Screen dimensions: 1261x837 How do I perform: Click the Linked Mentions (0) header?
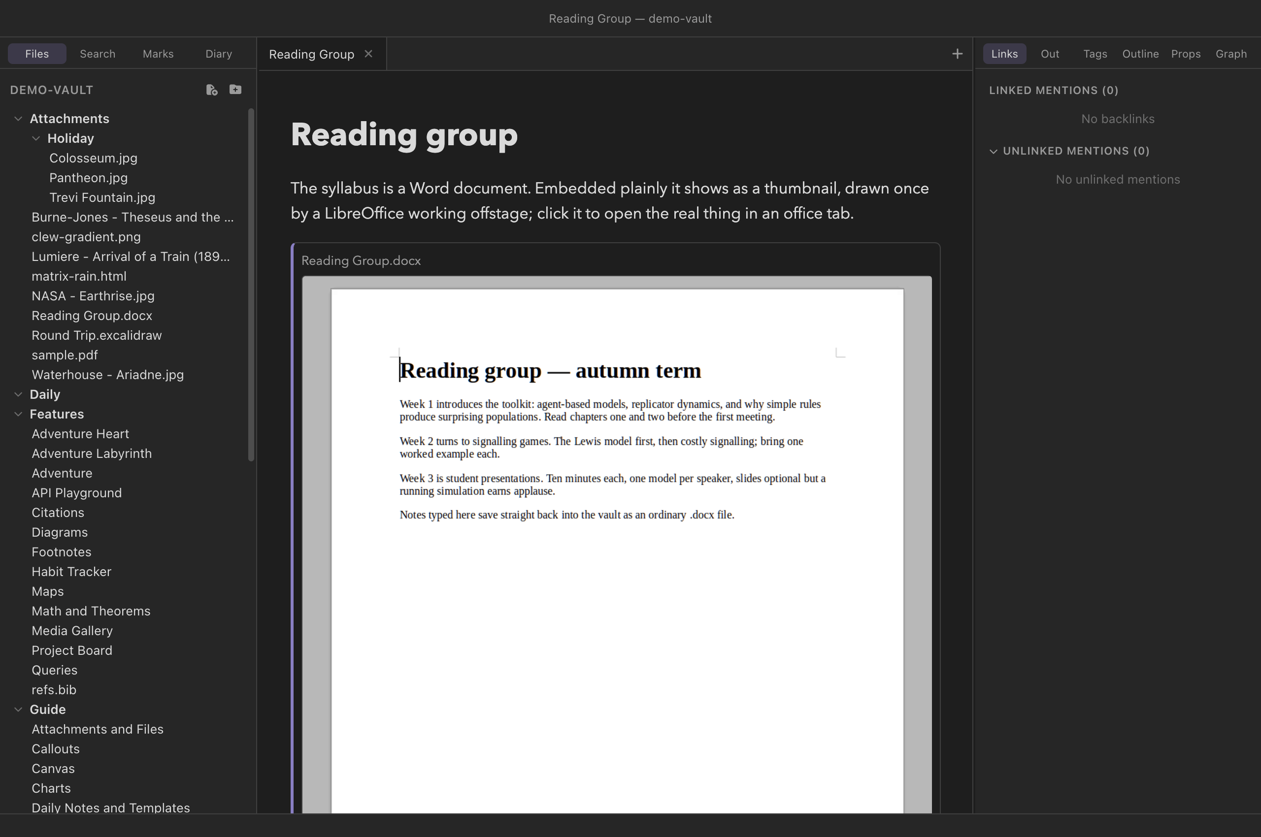point(1053,90)
